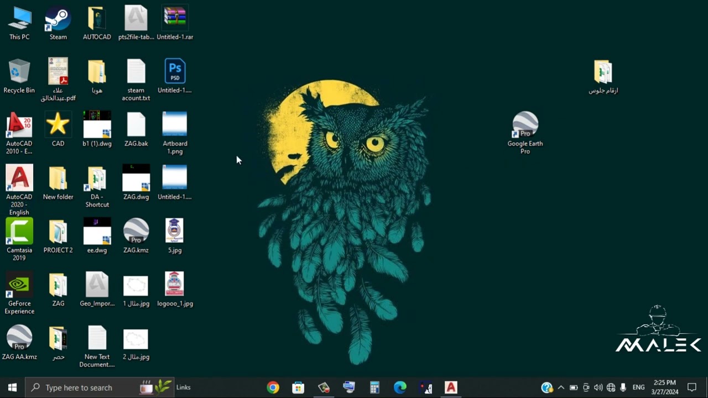Screen dimensions: 708x398
Task: Select the PROJECT 2 folder
Action: pyautogui.click(x=58, y=236)
